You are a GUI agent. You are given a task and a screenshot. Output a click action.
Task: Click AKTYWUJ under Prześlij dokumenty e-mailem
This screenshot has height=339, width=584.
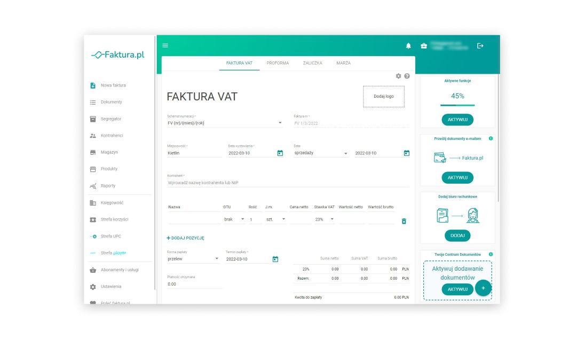457,178
